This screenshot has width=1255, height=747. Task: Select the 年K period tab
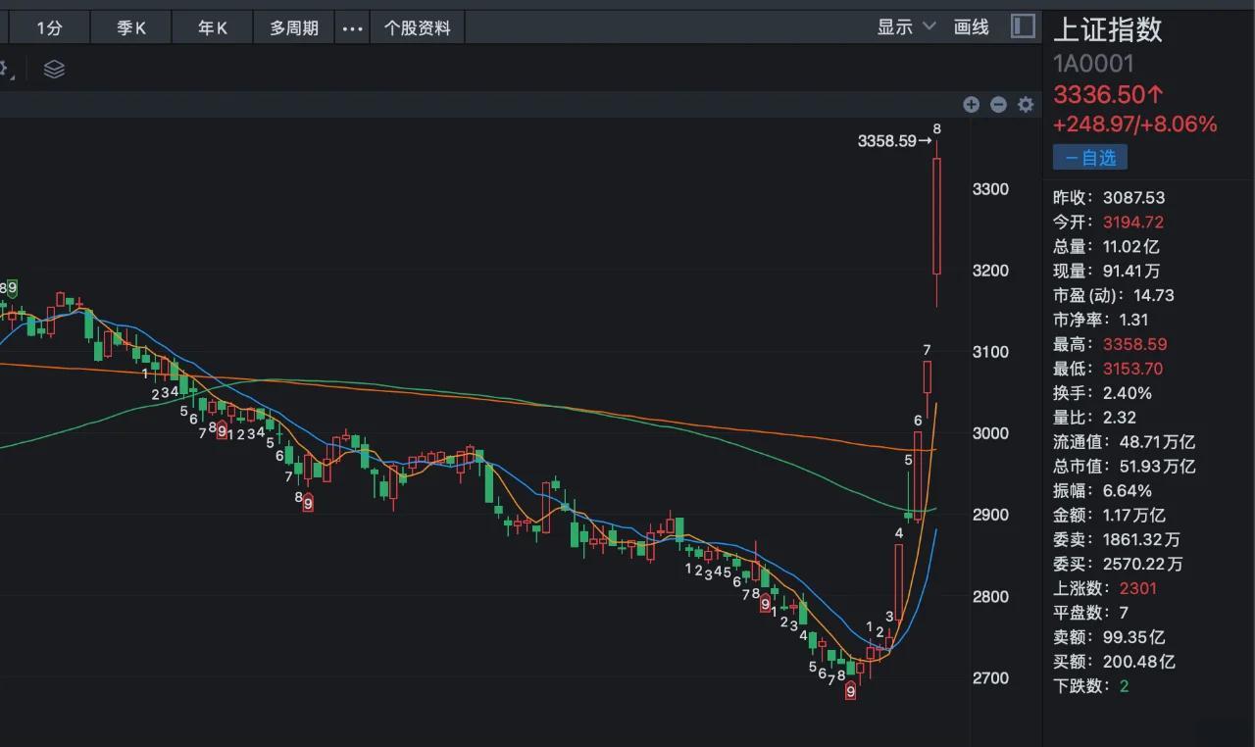pos(212,28)
